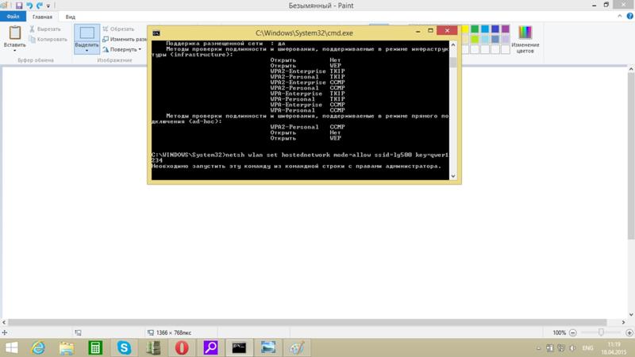
Task: Click the zoom slider handle
Action: point(601,332)
